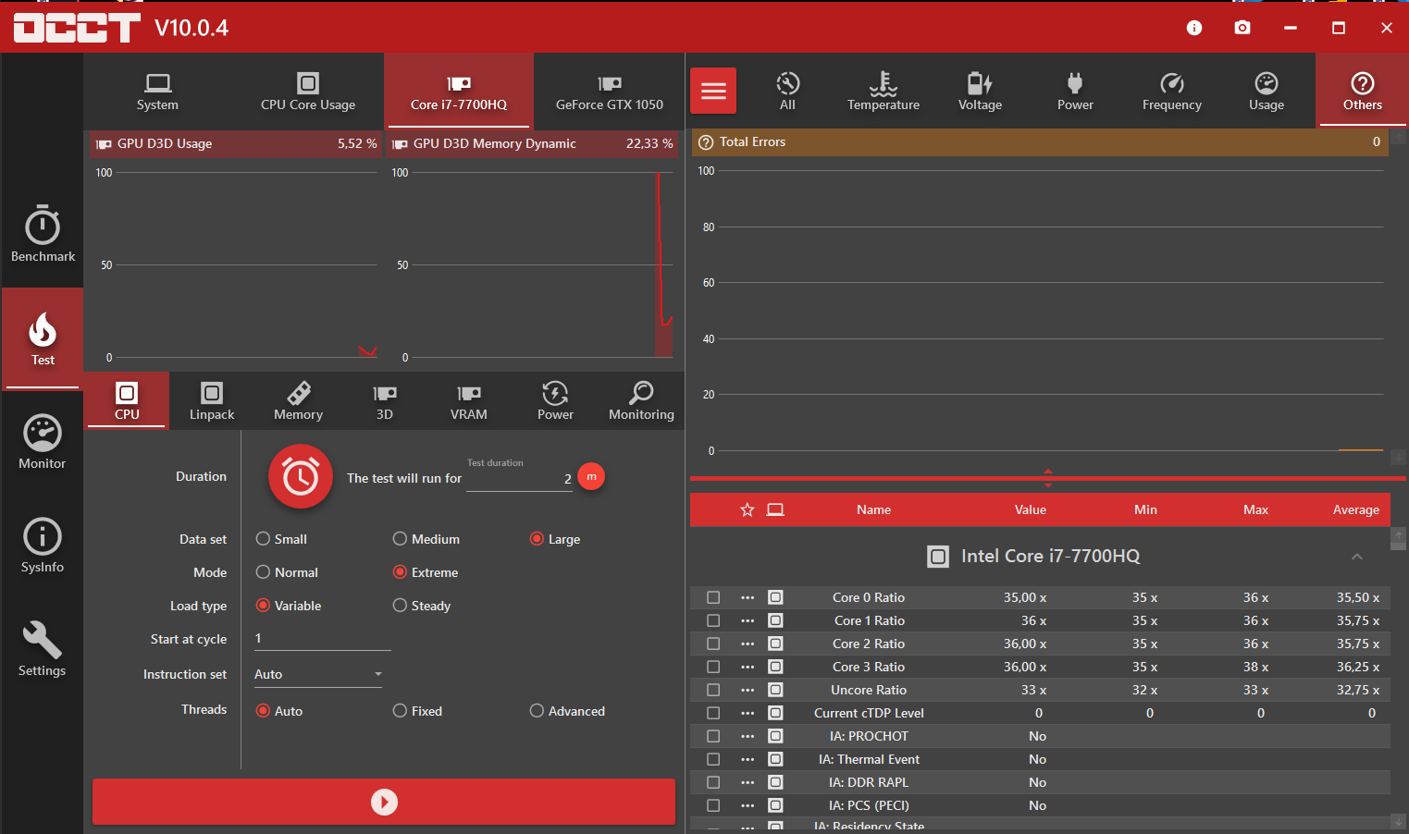Sort table by Max column
The height and width of the screenshot is (834, 1409).
tap(1255, 509)
